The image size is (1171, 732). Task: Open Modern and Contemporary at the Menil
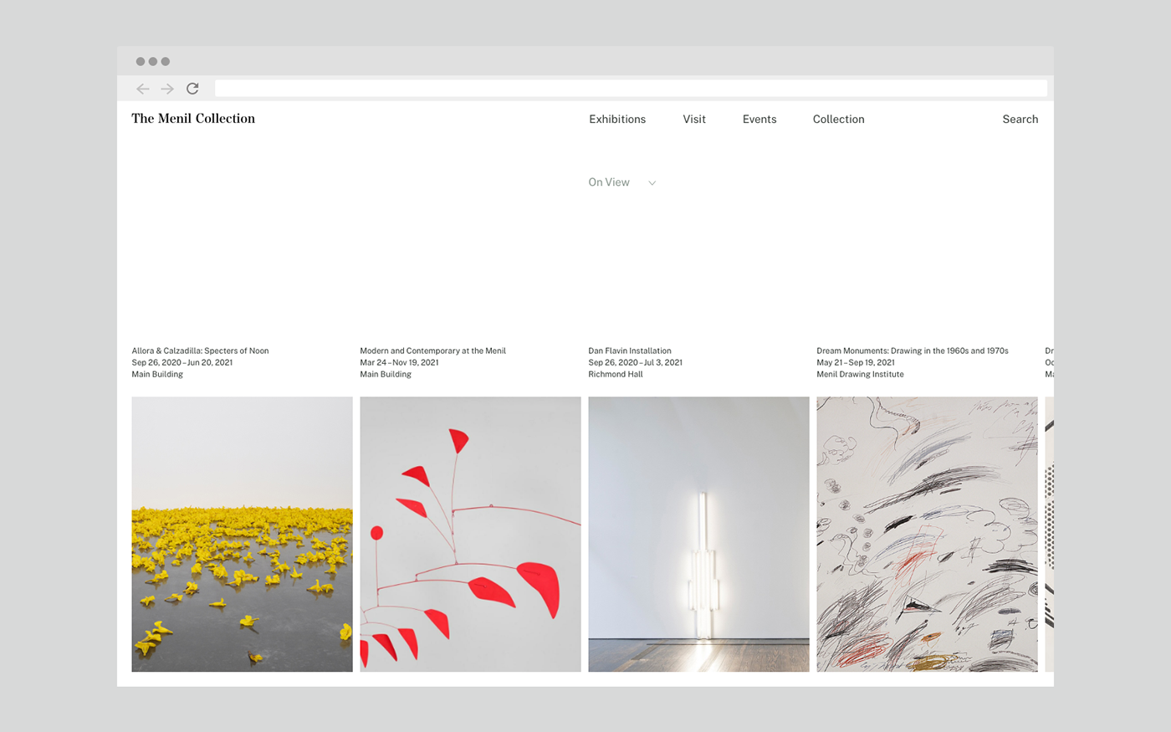(x=432, y=351)
